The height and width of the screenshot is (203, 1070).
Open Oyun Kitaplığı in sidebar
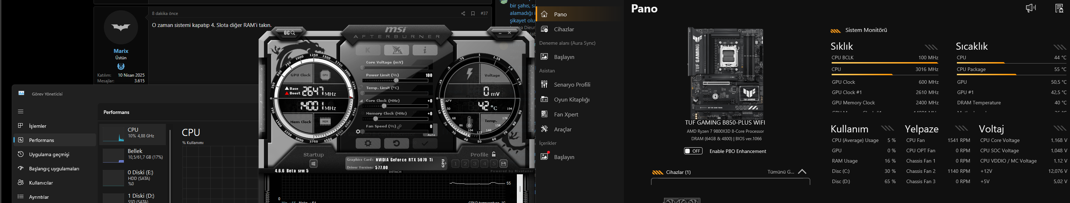[x=580, y=99]
